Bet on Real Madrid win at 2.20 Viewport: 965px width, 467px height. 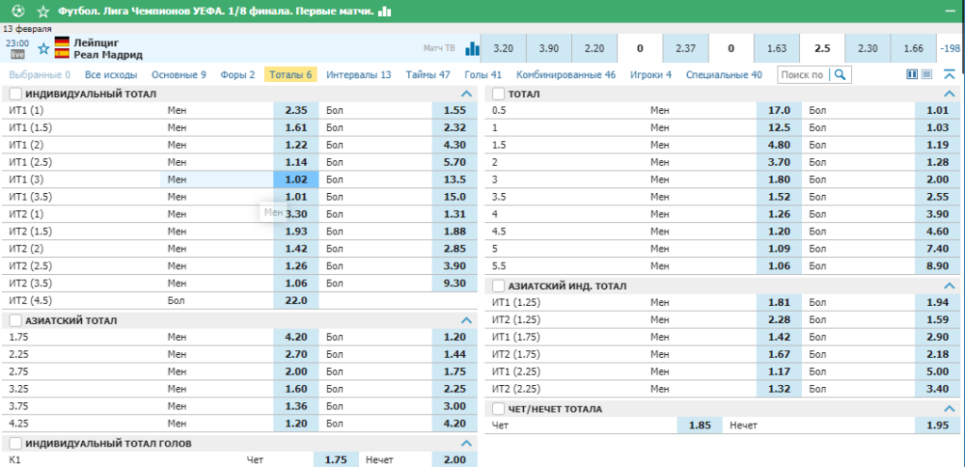click(594, 49)
